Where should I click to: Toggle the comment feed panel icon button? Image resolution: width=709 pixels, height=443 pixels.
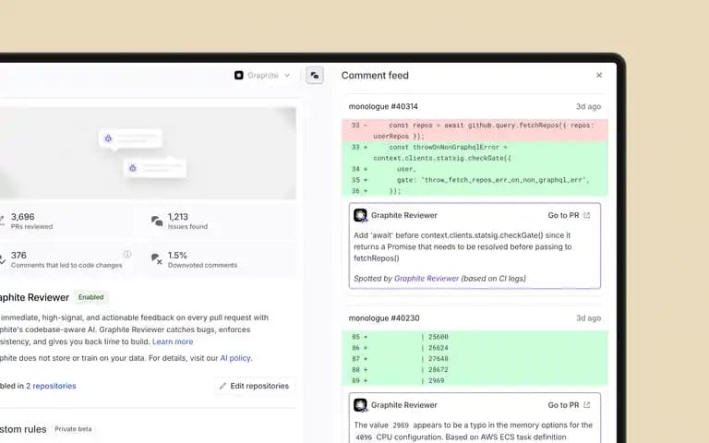click(x=314, y=75)
